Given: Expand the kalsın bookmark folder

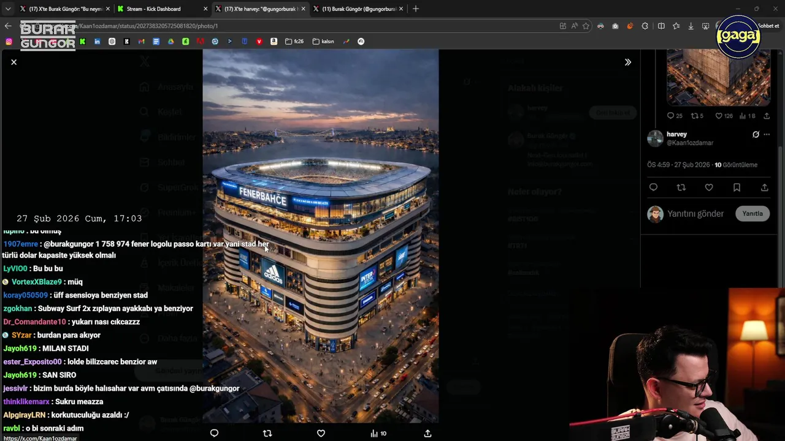Looking at the screenshot, I should coord(323,41).
